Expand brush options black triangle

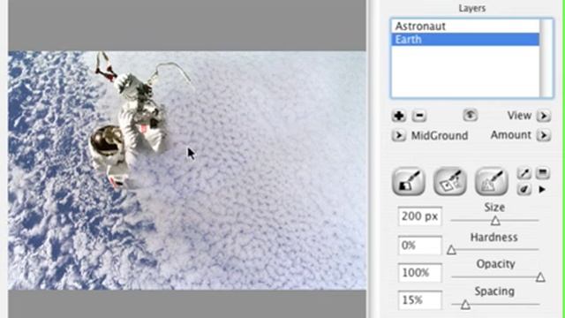(x=542, y=189)
